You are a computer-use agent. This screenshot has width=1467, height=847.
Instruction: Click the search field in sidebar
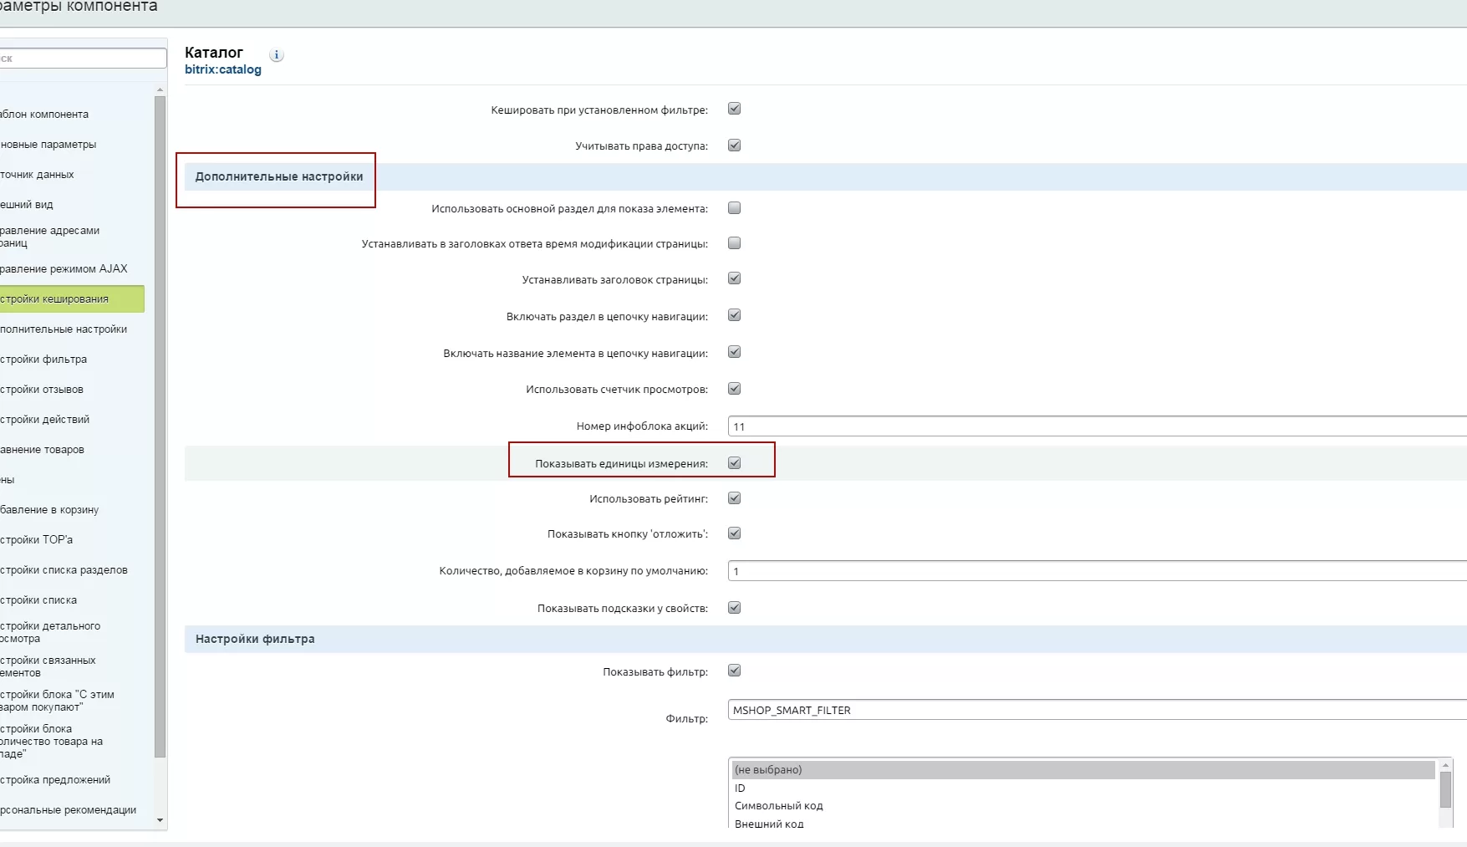(x=83, y=58)
